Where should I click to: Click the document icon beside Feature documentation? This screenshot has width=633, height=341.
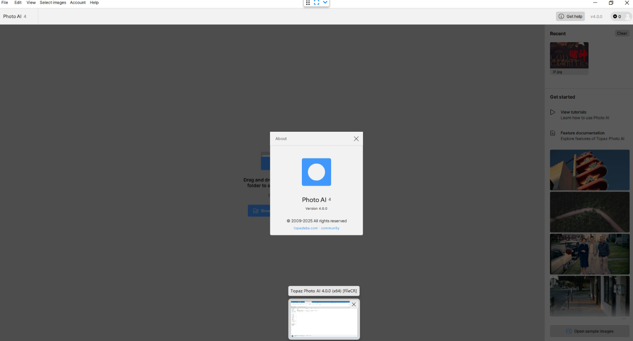point(552,133)
